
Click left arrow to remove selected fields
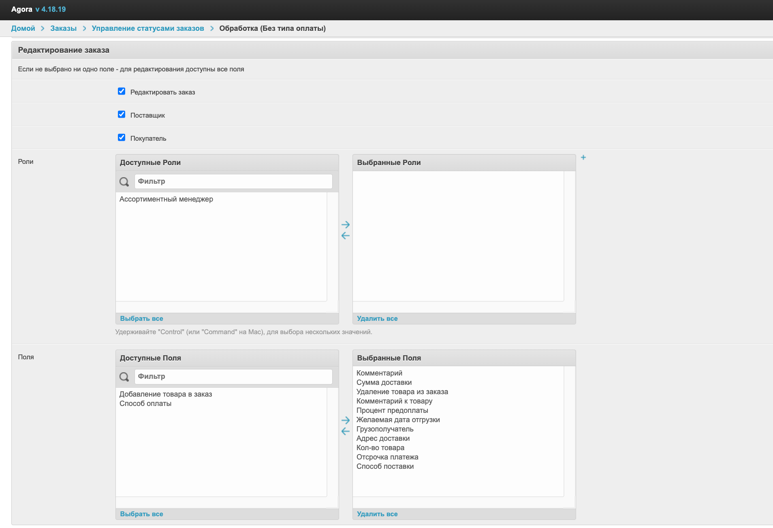345,431
